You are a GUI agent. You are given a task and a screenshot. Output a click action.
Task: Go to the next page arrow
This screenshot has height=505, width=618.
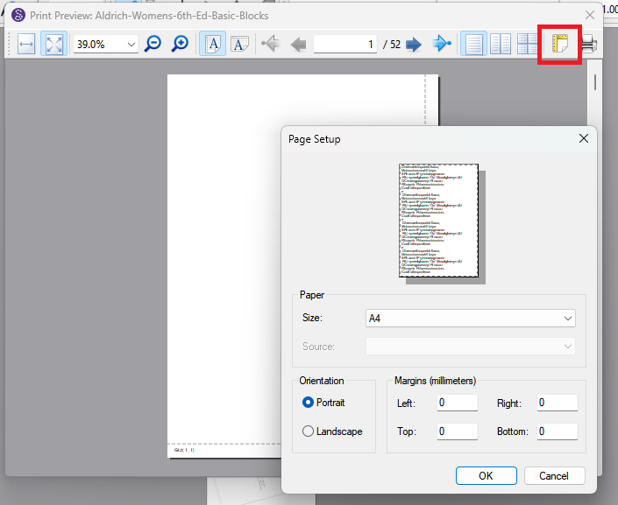tap(414, 44)
